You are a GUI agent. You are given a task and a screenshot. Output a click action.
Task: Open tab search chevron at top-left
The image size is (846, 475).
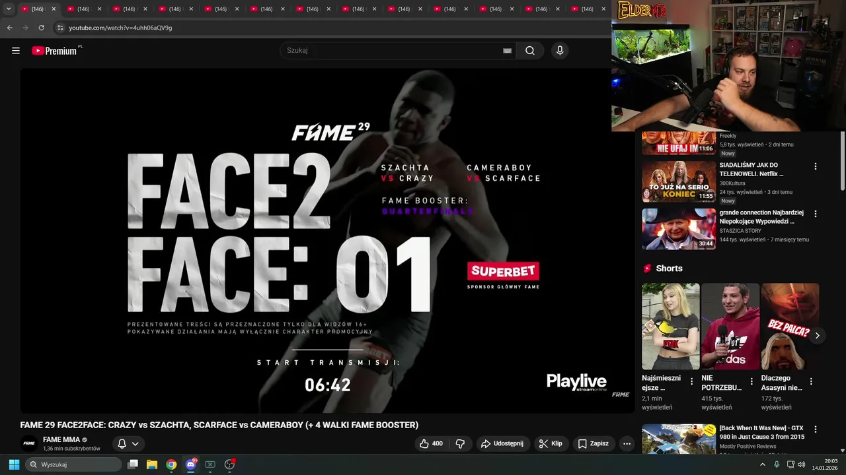click(x=9, y=9)
